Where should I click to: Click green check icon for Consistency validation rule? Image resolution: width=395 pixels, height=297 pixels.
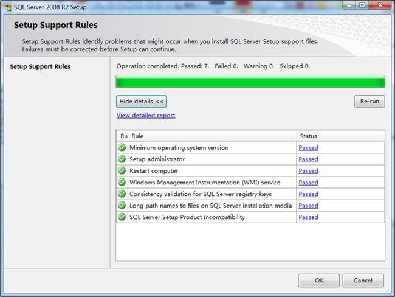[122, 194]
